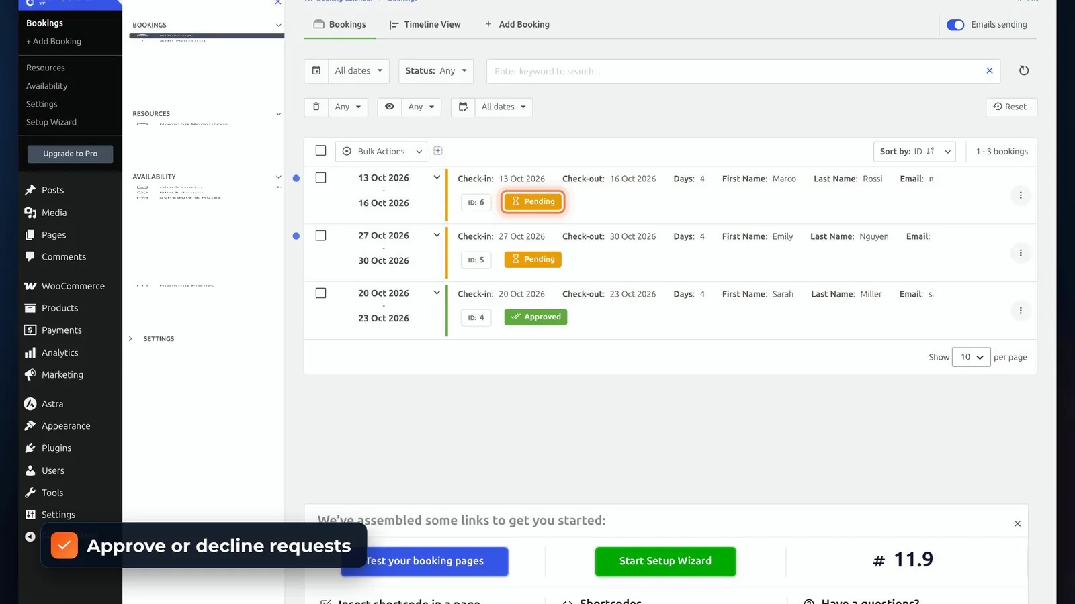Click the small plus icon beside Bulk Actions
The width and height of the screenshot is (1075, 604).
pyautogui.click(x=438, y=151)
